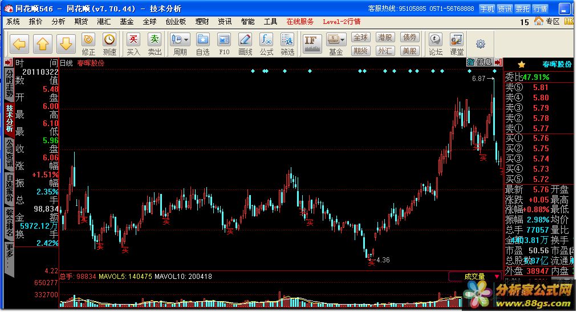Click the 委比 47.91% value
The image size is (577, 312).
click(x=535, y=77)
